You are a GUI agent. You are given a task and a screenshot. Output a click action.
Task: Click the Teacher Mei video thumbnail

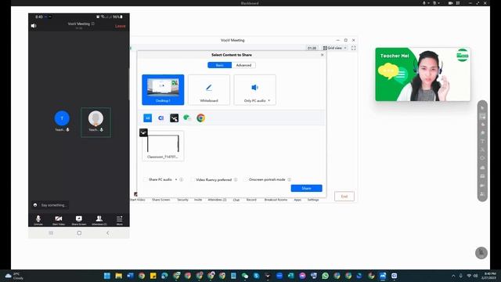tap(423, 74)
